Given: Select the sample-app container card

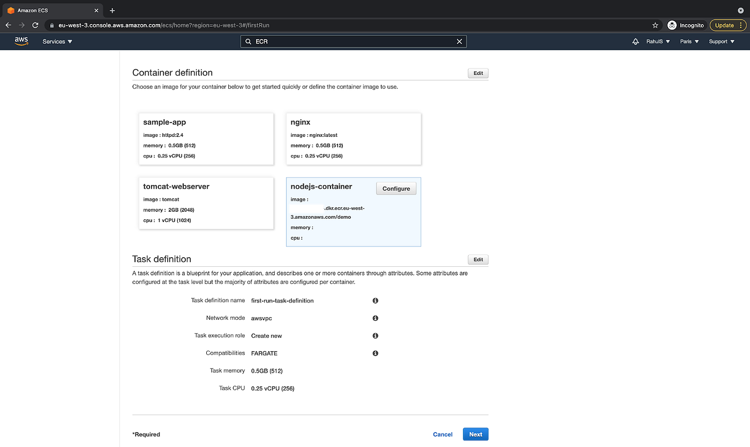Looking at the screenshot, I should [206, 138].
